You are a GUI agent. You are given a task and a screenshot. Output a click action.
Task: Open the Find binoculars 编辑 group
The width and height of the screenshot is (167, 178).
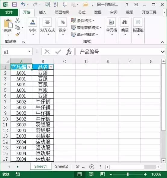click(x=125, y=22)
